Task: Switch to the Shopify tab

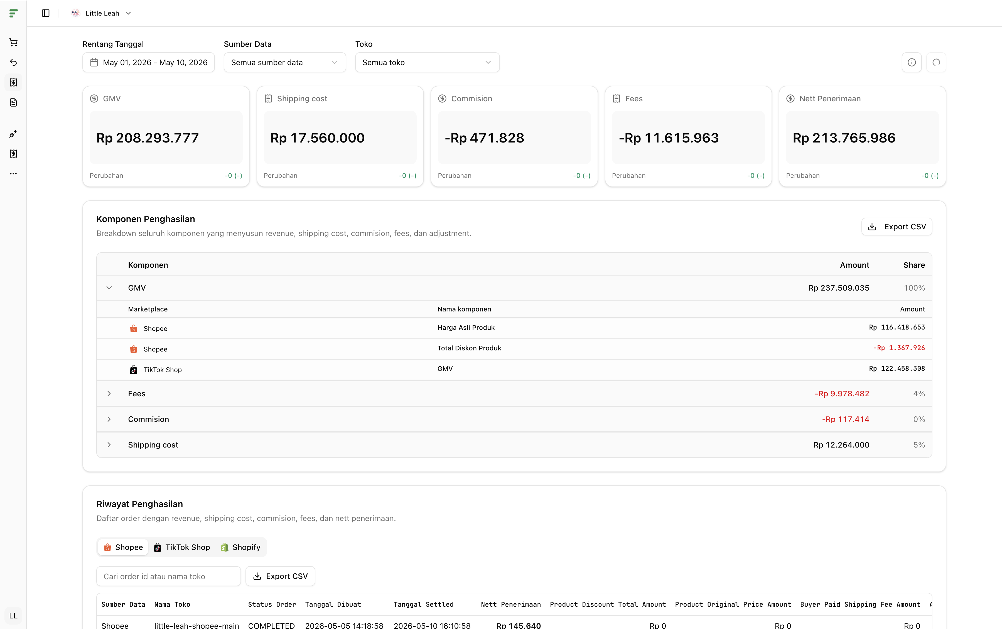Action: tap(240, 547)
